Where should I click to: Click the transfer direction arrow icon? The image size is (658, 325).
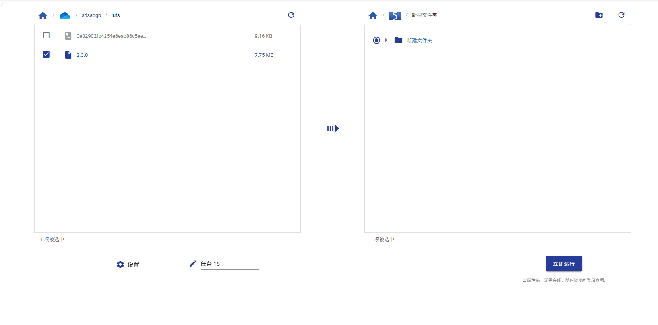[x=333, y=128]
